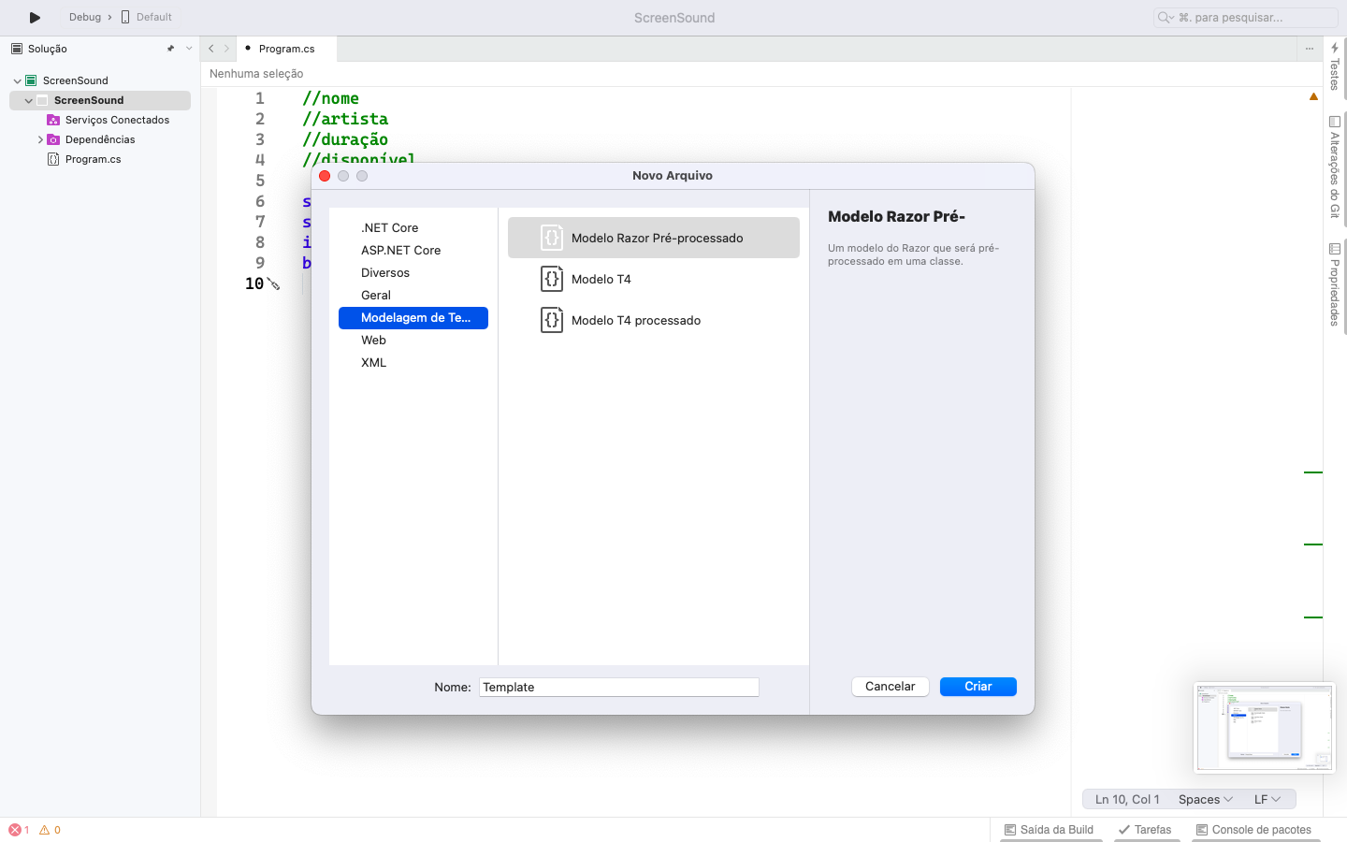Image resolution: width=1347 pixels, height=842 pixels.
Task: Open the Solução panel options chevron
Action: (x=189, y=49)
